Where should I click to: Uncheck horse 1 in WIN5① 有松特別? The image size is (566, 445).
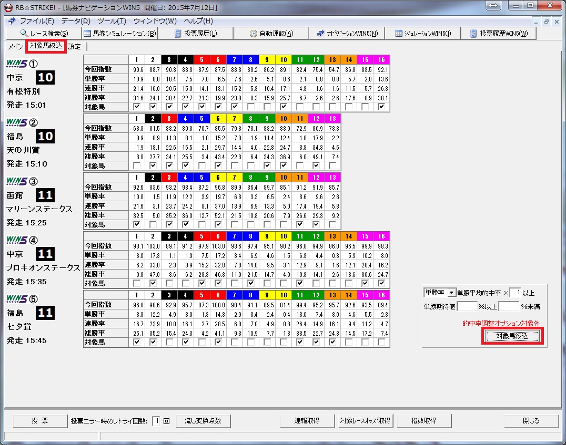click(x=136, y=107)
